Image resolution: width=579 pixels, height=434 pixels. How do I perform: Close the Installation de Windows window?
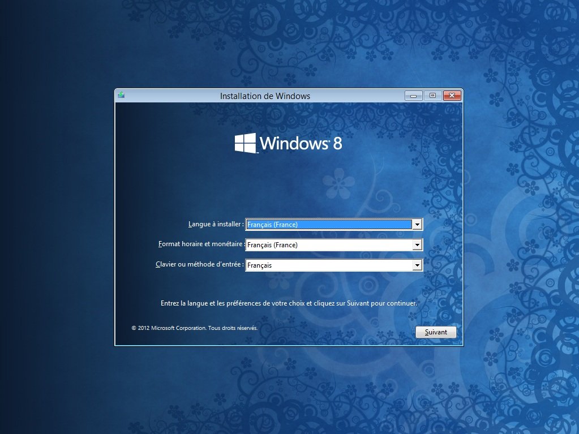click(x=452, y=96)
